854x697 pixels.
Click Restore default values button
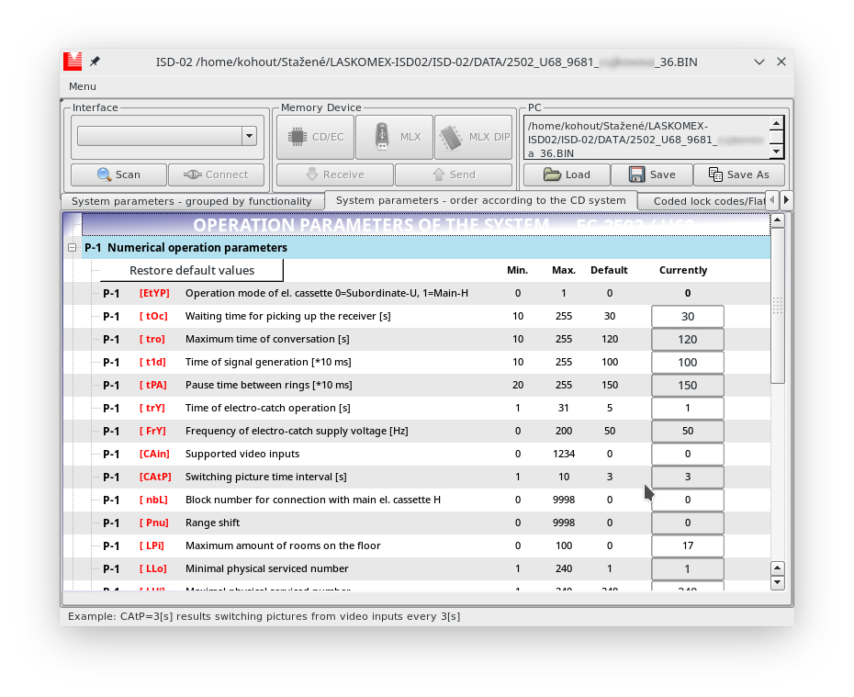192,271
